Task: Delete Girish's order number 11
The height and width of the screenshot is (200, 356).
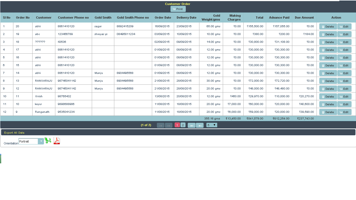Action: pyautogui.click(x=328, y=96)
